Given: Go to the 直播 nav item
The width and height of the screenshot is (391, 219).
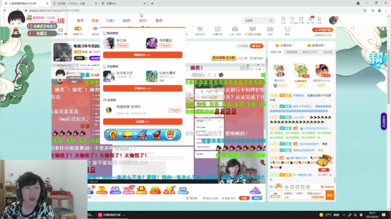Looking at the screenshot, I should tap(94, 21).
